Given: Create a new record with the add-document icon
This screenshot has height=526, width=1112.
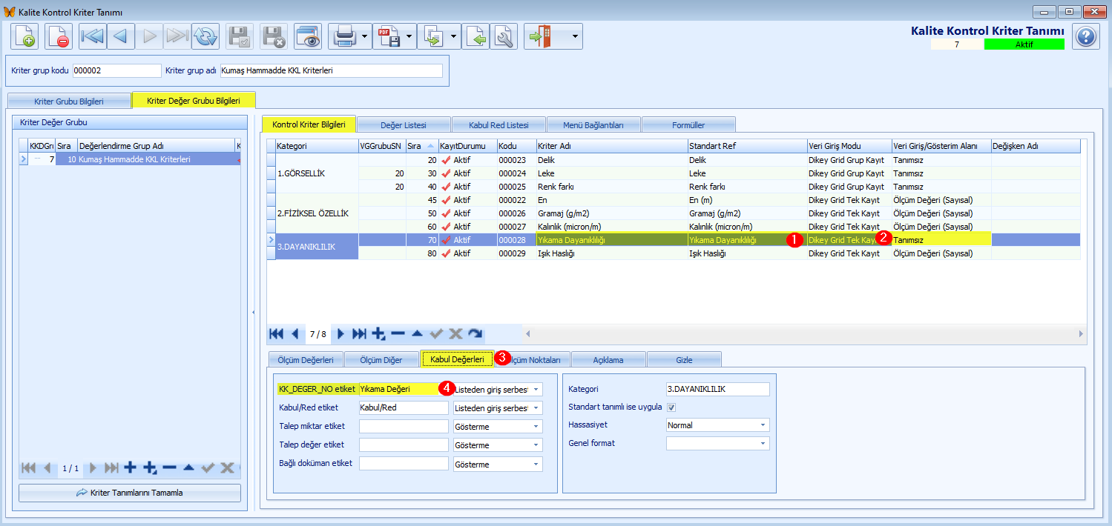Looking at the screenshot, I should click(x=24, y=36).
